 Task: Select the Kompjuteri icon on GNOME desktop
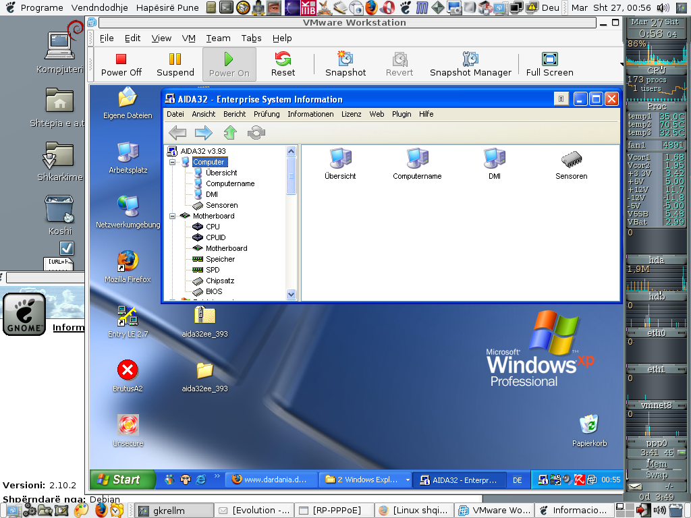click(x=60, y=48)
